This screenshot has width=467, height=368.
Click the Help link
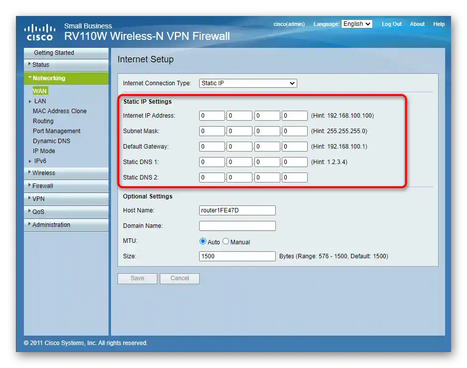439,24
